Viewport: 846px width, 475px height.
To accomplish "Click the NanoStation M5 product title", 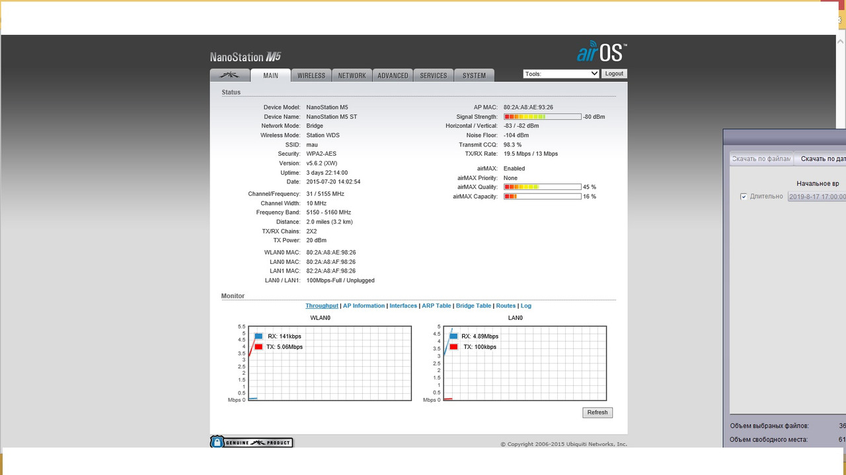I will coord(246,57).
